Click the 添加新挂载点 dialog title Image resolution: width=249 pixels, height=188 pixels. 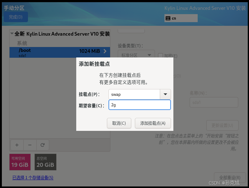[x=94, y=64]
